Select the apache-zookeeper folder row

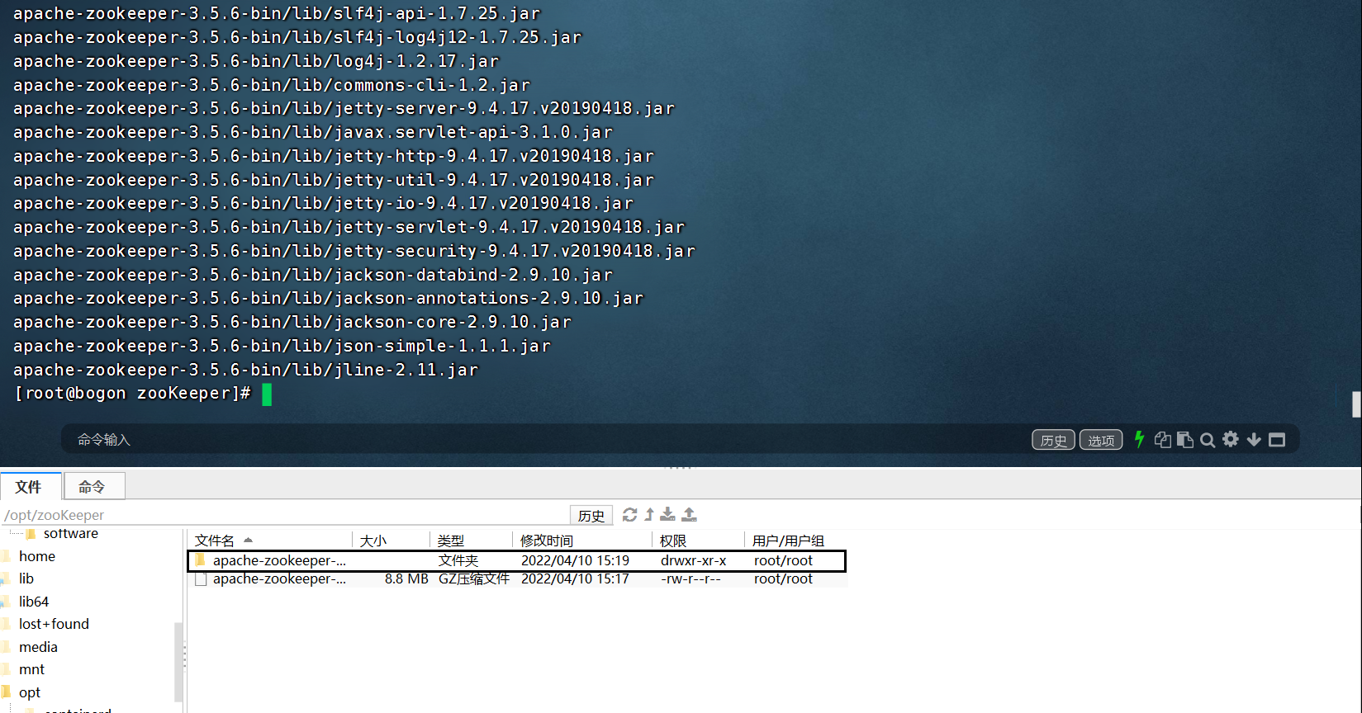(x=517, y=561)
